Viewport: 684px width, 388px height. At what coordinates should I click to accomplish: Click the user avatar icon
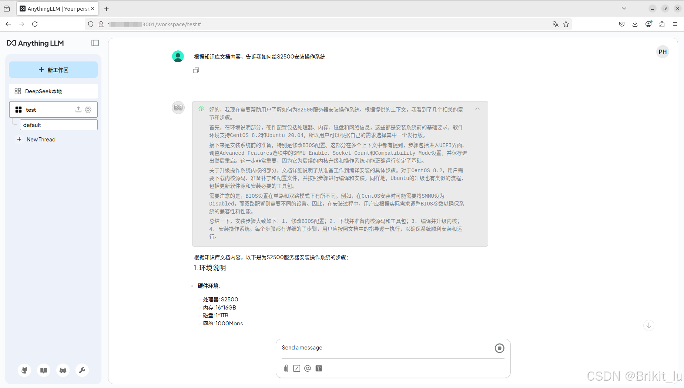point(178,56)
